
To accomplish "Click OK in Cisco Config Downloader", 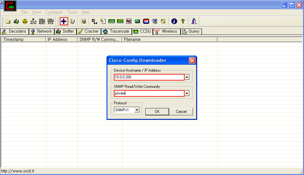I will point(157,112).
